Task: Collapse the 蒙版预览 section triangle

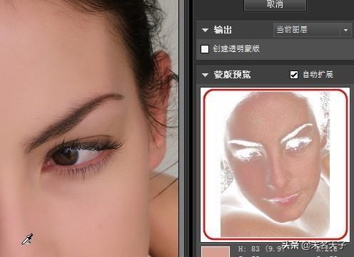Action: tap(205, 75)
